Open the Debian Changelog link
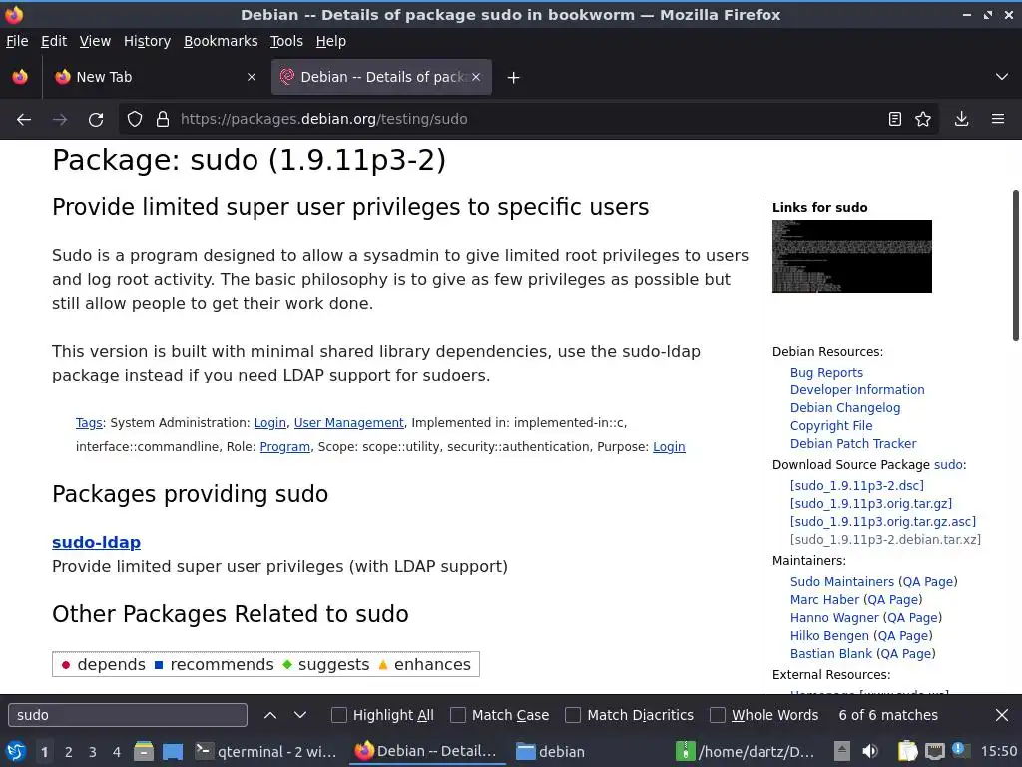This screenshot has width=1022, height=767. [x=845, y=408]
